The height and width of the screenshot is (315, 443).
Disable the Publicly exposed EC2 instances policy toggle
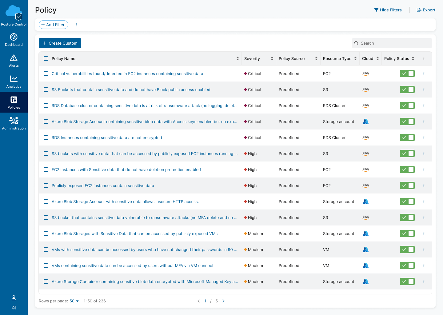click(407, 185)
